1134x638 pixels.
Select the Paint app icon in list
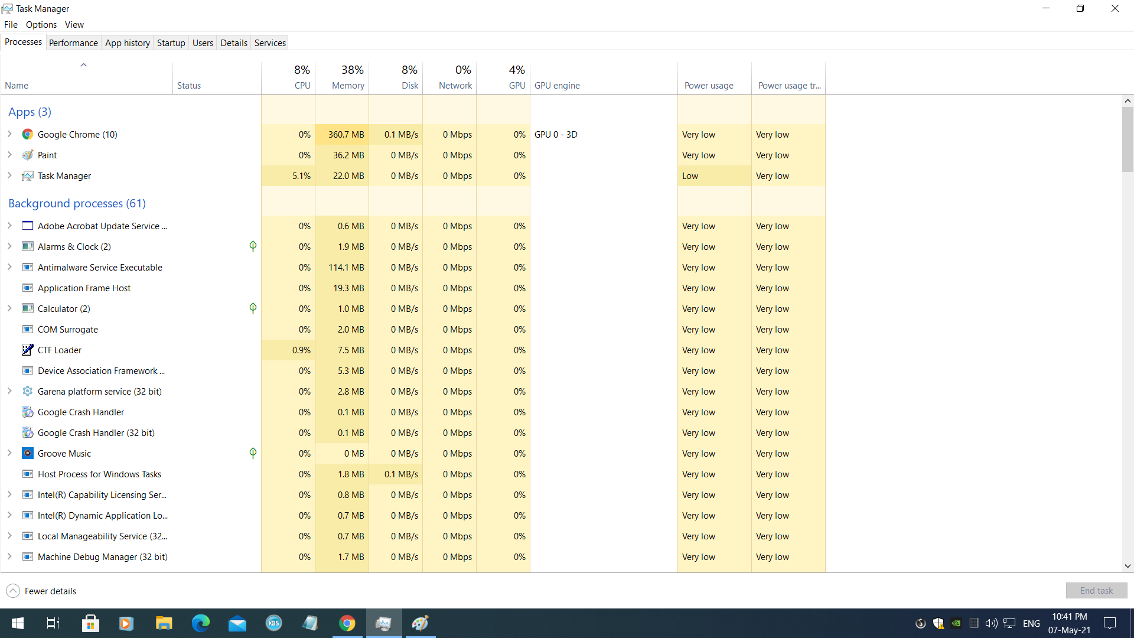coord(27,155)
